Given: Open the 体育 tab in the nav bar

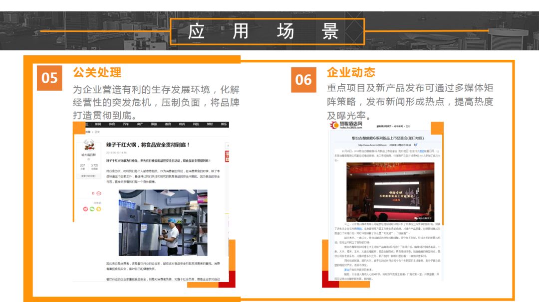Looking at the screenshot, I should click(x=112, y=124).
